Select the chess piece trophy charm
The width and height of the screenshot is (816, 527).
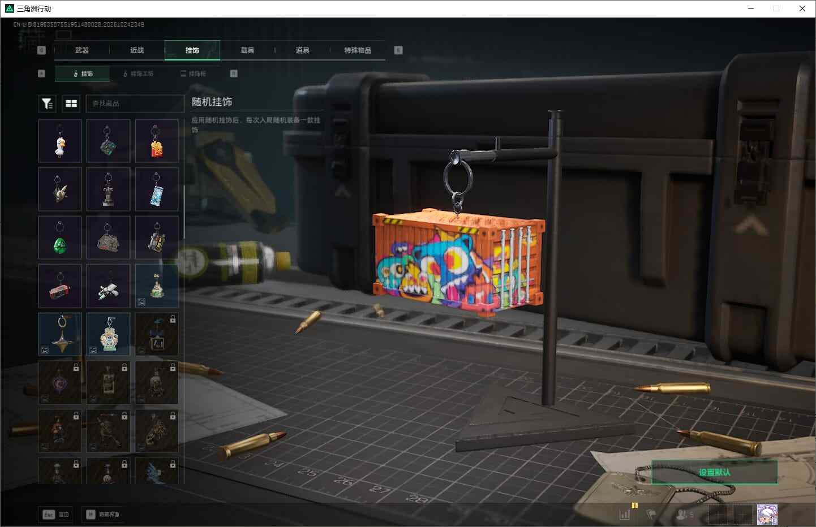click(x=109, y=189)
